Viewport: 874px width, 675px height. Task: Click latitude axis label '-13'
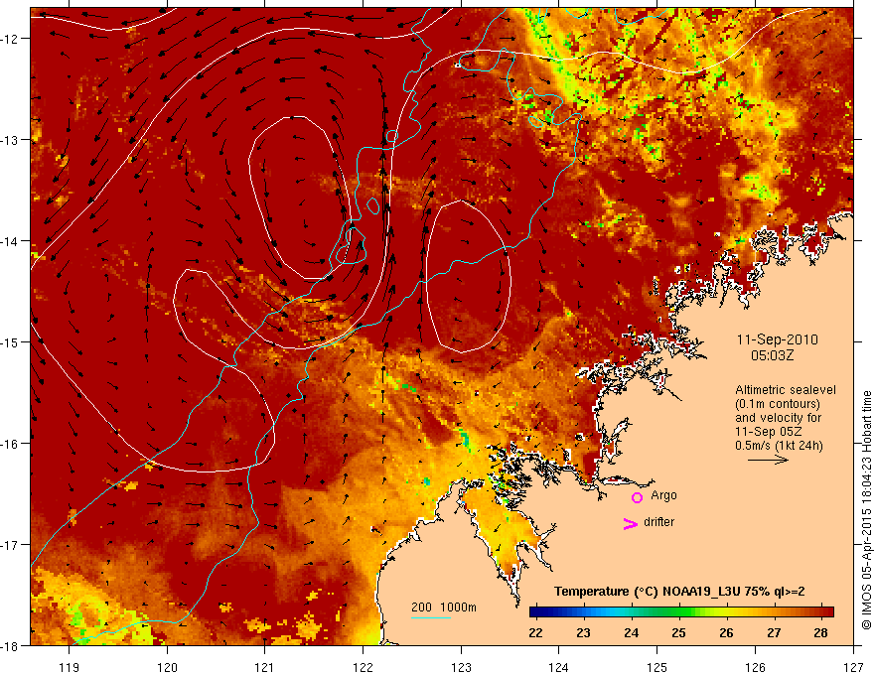click(10, 140)
